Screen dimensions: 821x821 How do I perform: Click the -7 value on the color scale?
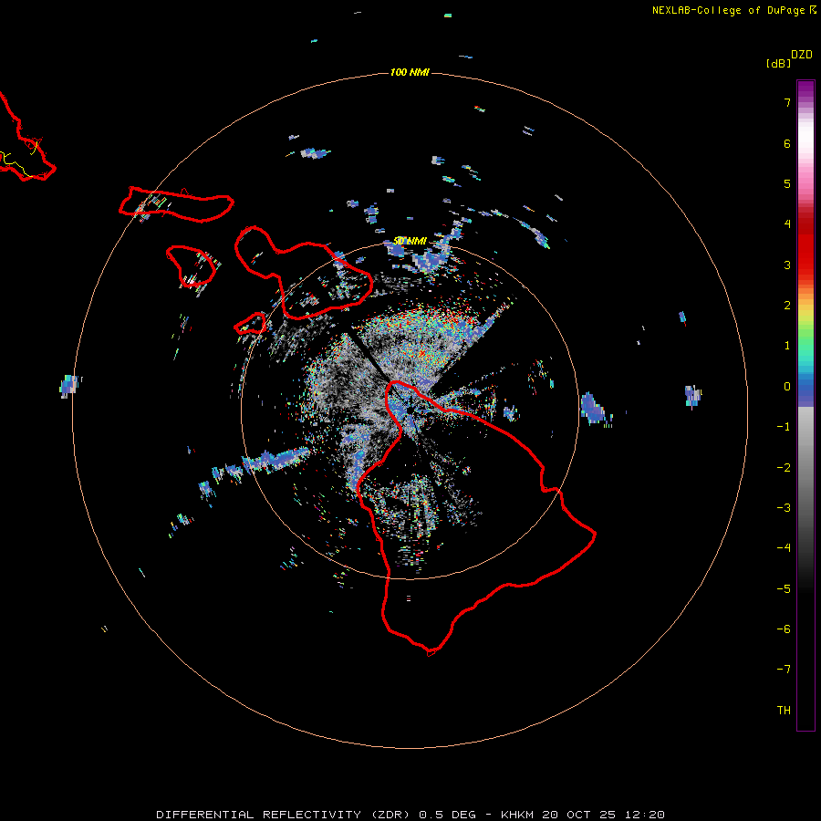(784, 670)
